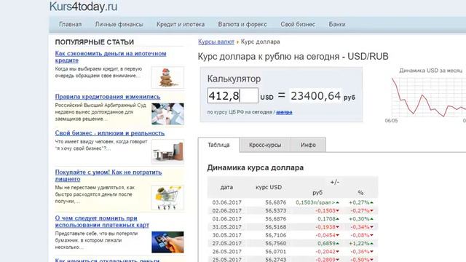
Task: Click the 56,5168 rate value
Action: point(276,227)
